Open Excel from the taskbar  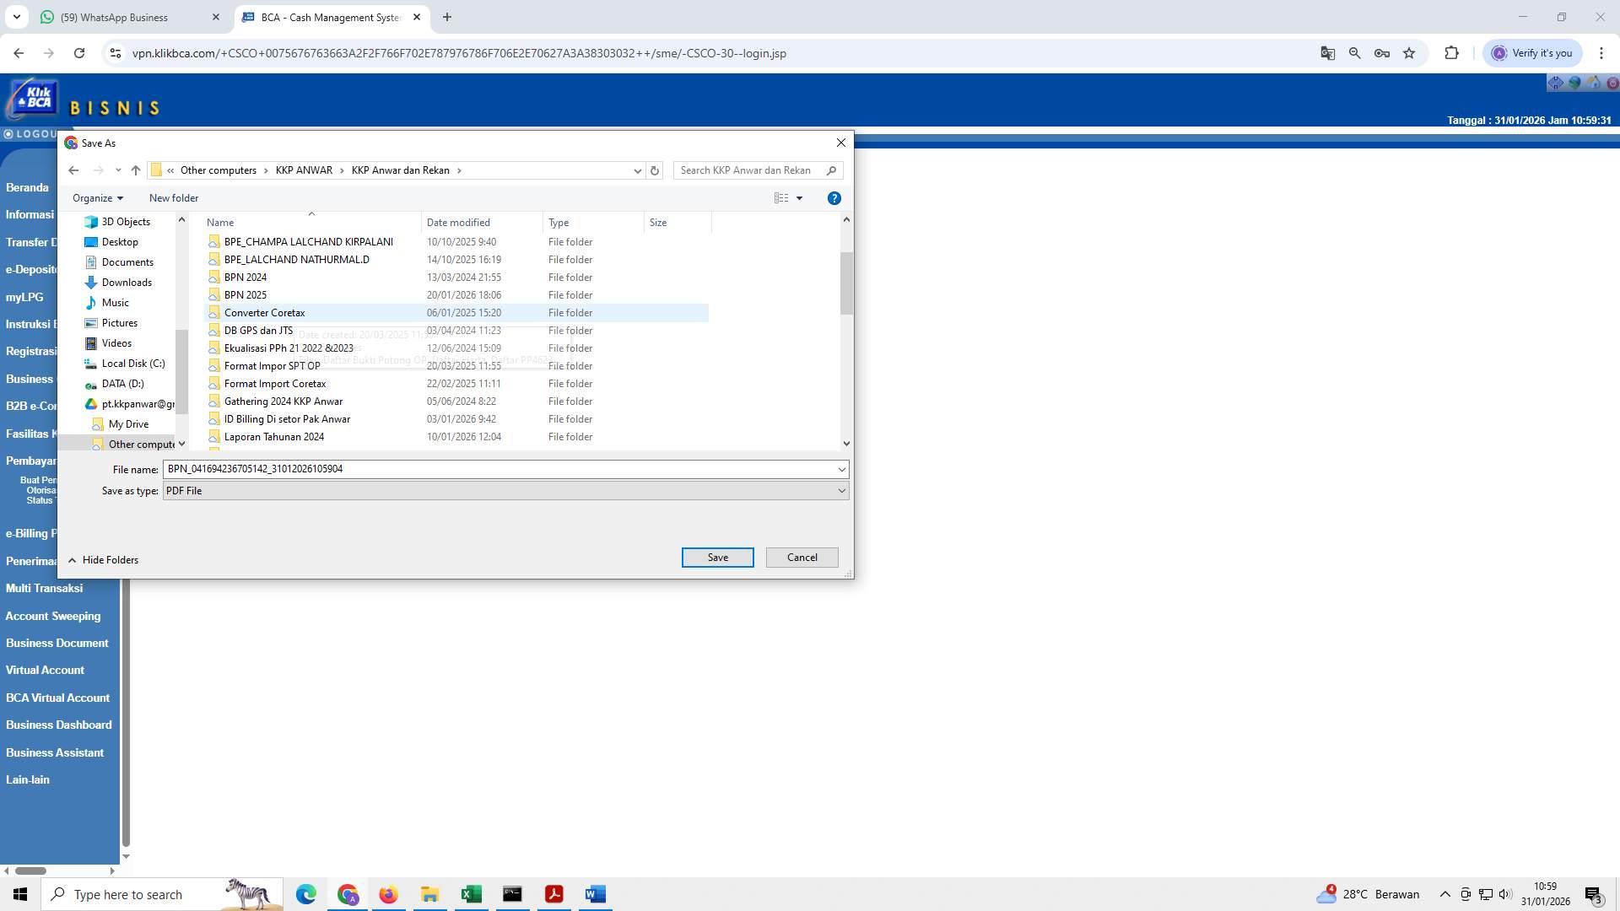tap(471, 894)
